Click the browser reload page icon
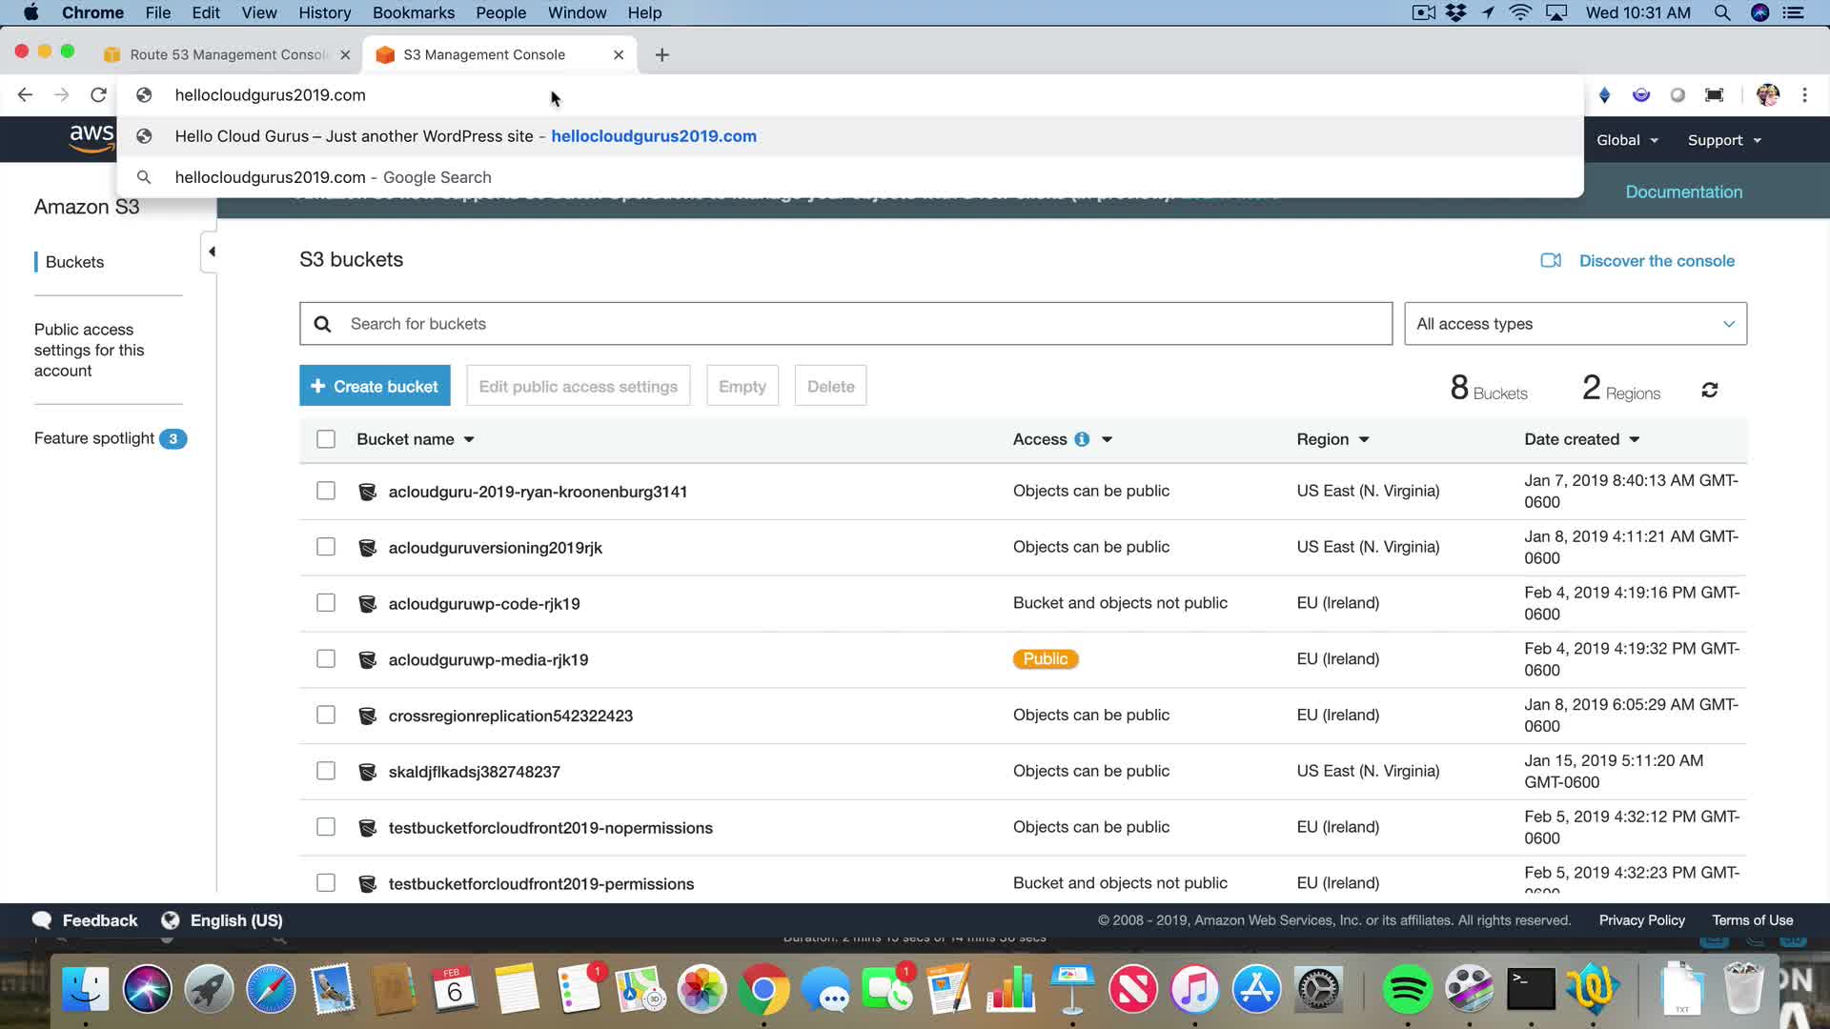 point(98,94)
